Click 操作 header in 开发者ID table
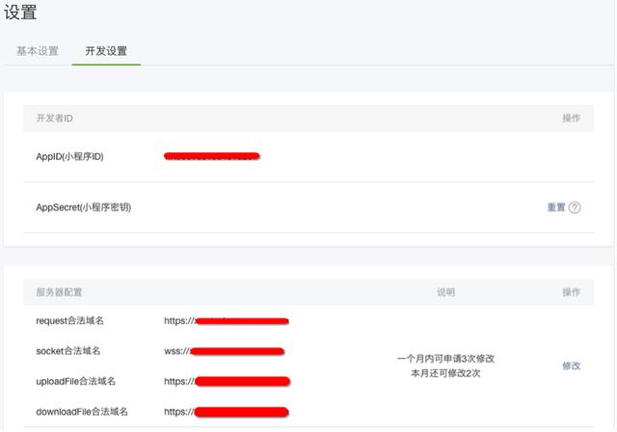The height and width of the screenshot is (432, 617). (572, 118)
